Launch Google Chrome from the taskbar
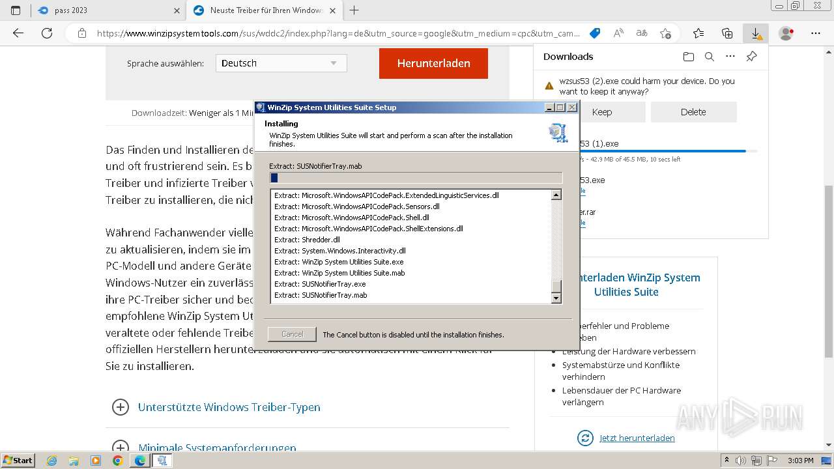The height and width of the screenshot is (469, 834). (117, 461)
